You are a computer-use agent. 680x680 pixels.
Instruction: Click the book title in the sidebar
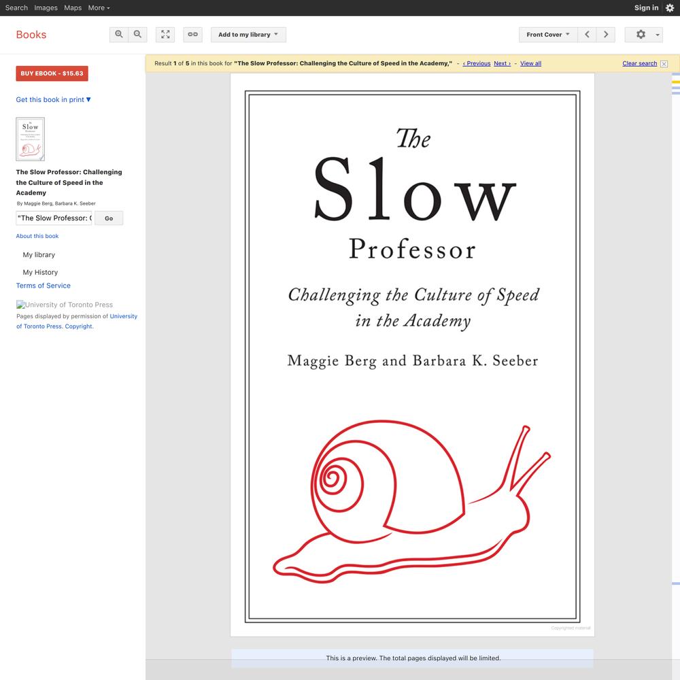coord(69,182)
